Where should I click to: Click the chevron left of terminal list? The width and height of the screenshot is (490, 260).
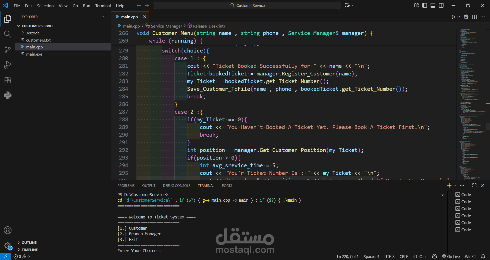click(x=443, y=195)
